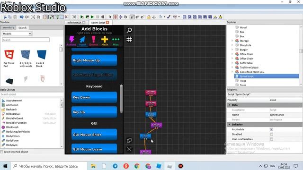This screenshot has height=170, width=303.
Task: Collapse the Data property section
Action: click(x=230, y=105)
